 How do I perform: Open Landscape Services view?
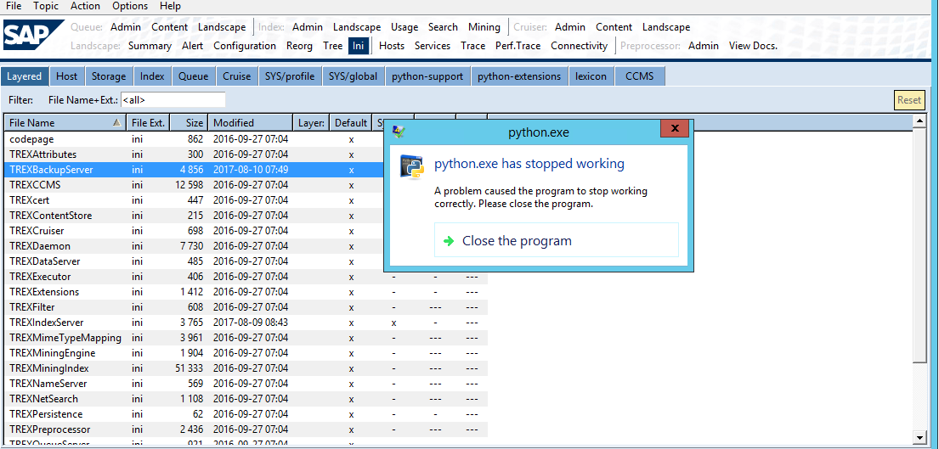click(433, 46)
